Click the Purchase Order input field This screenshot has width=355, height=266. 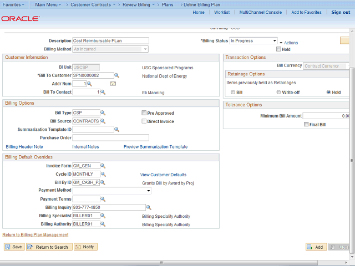[110, 137]
